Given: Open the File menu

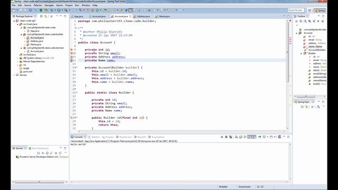Looking at the screenshot, I should [14, 5].
